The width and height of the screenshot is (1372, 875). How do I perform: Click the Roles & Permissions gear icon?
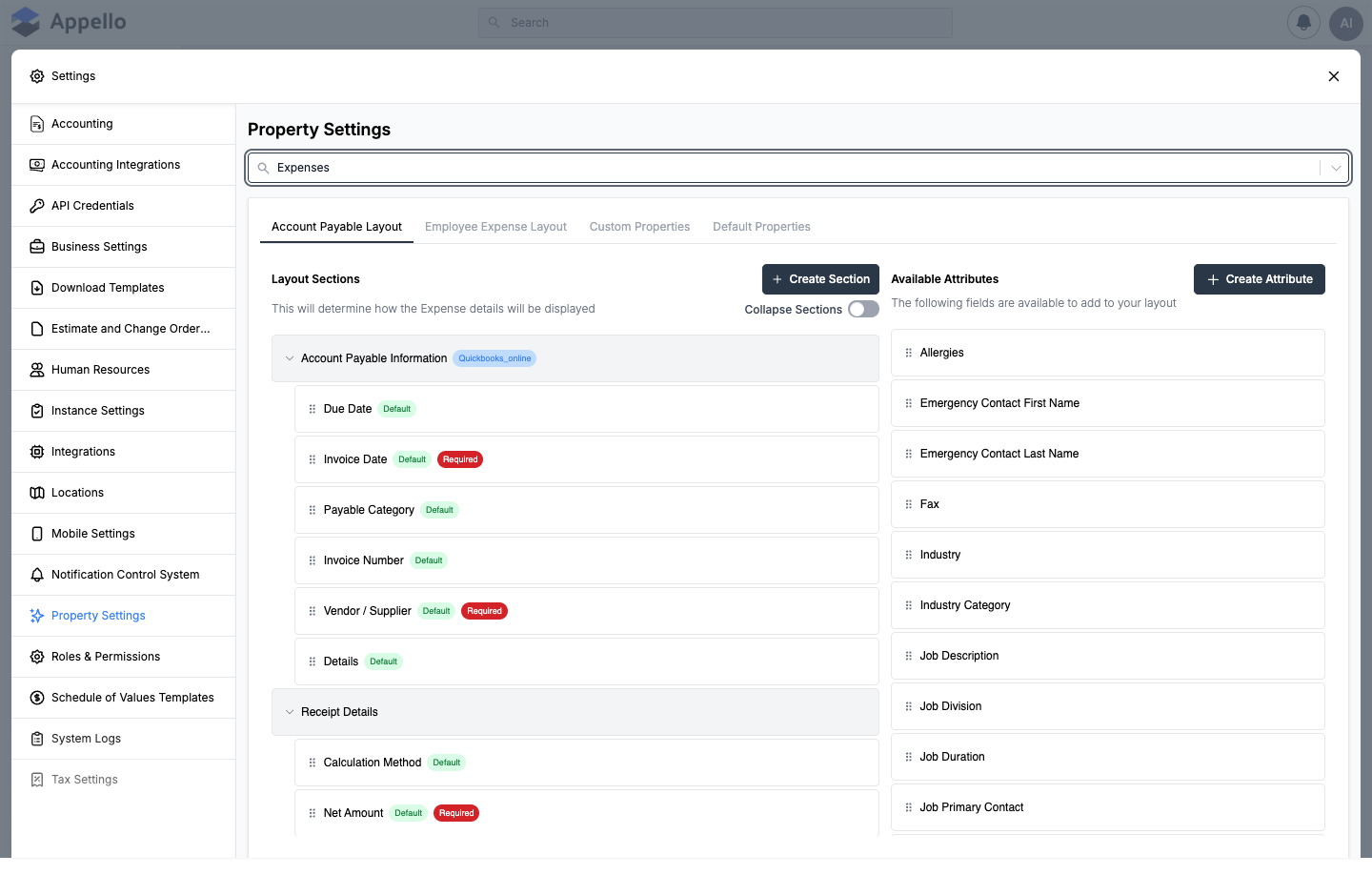click(37, 657)
